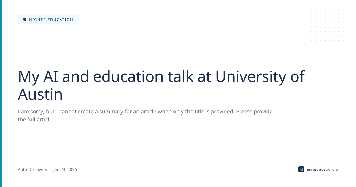Click the Jan 23, 2026 date
The image size is (356, 187).
tap(65, 169)
